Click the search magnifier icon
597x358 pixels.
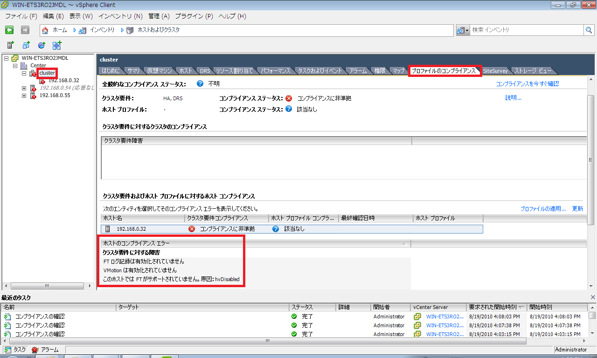(589, 30)
